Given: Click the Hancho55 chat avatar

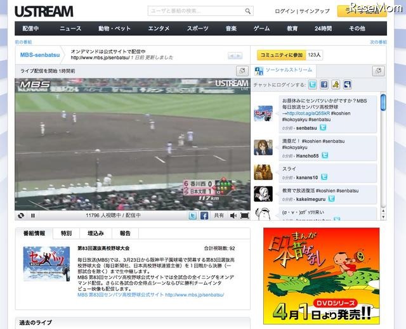Looking at the screenshot, I should (x=263, y=148).
